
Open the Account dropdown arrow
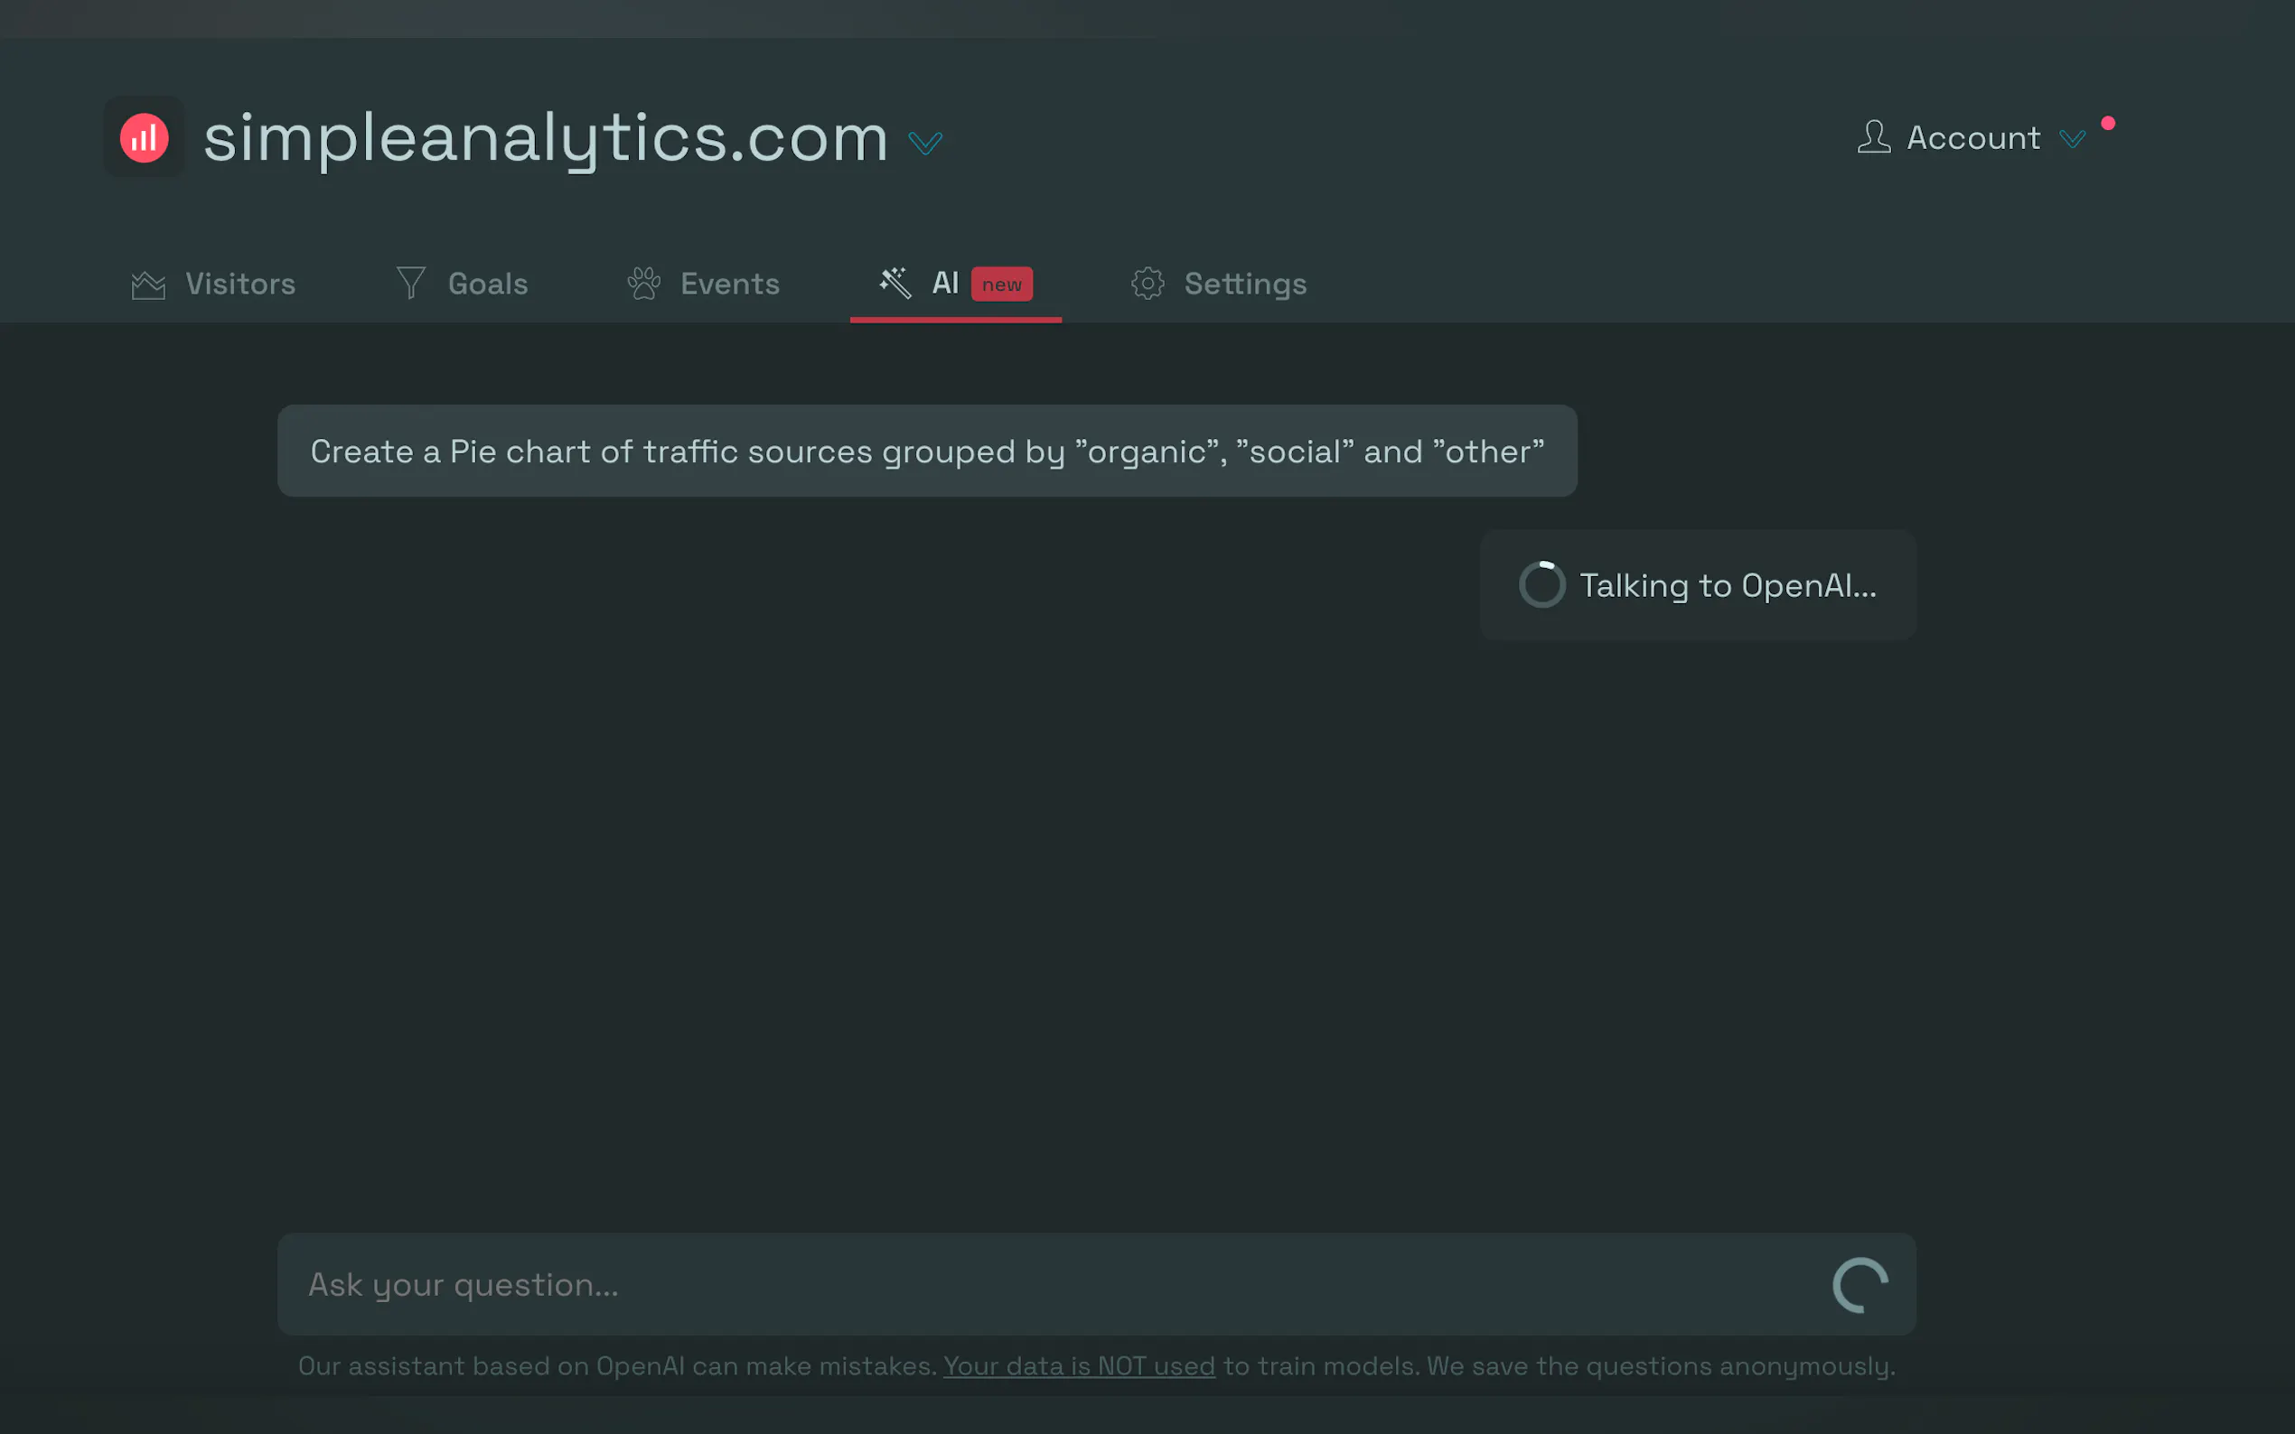[x=2072, y=140]
